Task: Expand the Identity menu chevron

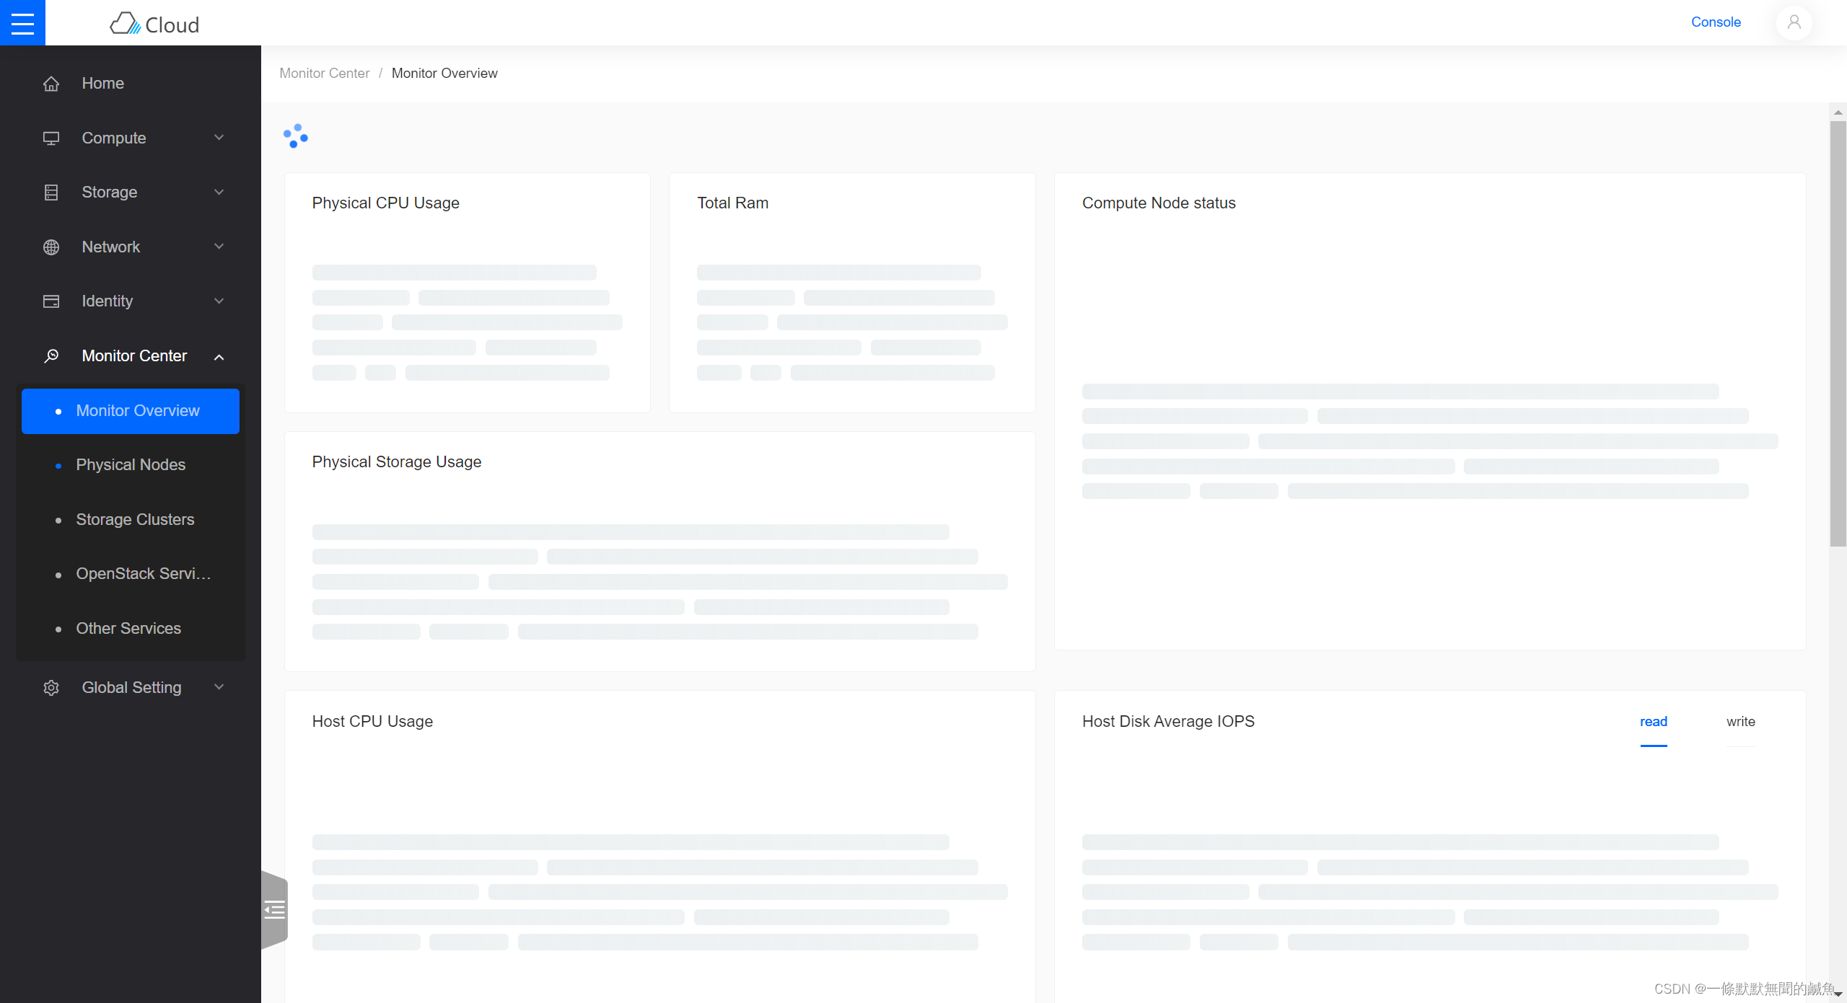Action: coord(219,301)
